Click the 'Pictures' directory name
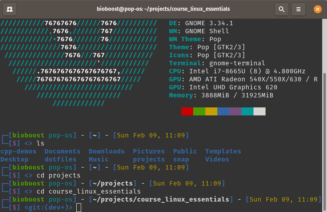Image resolution: width=327 pixels, height=212 pixels. [149, 151]
